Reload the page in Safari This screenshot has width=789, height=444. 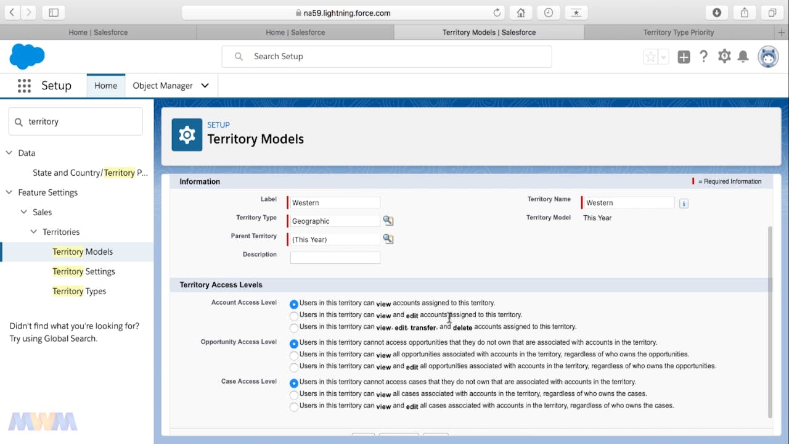click(497, 13)
